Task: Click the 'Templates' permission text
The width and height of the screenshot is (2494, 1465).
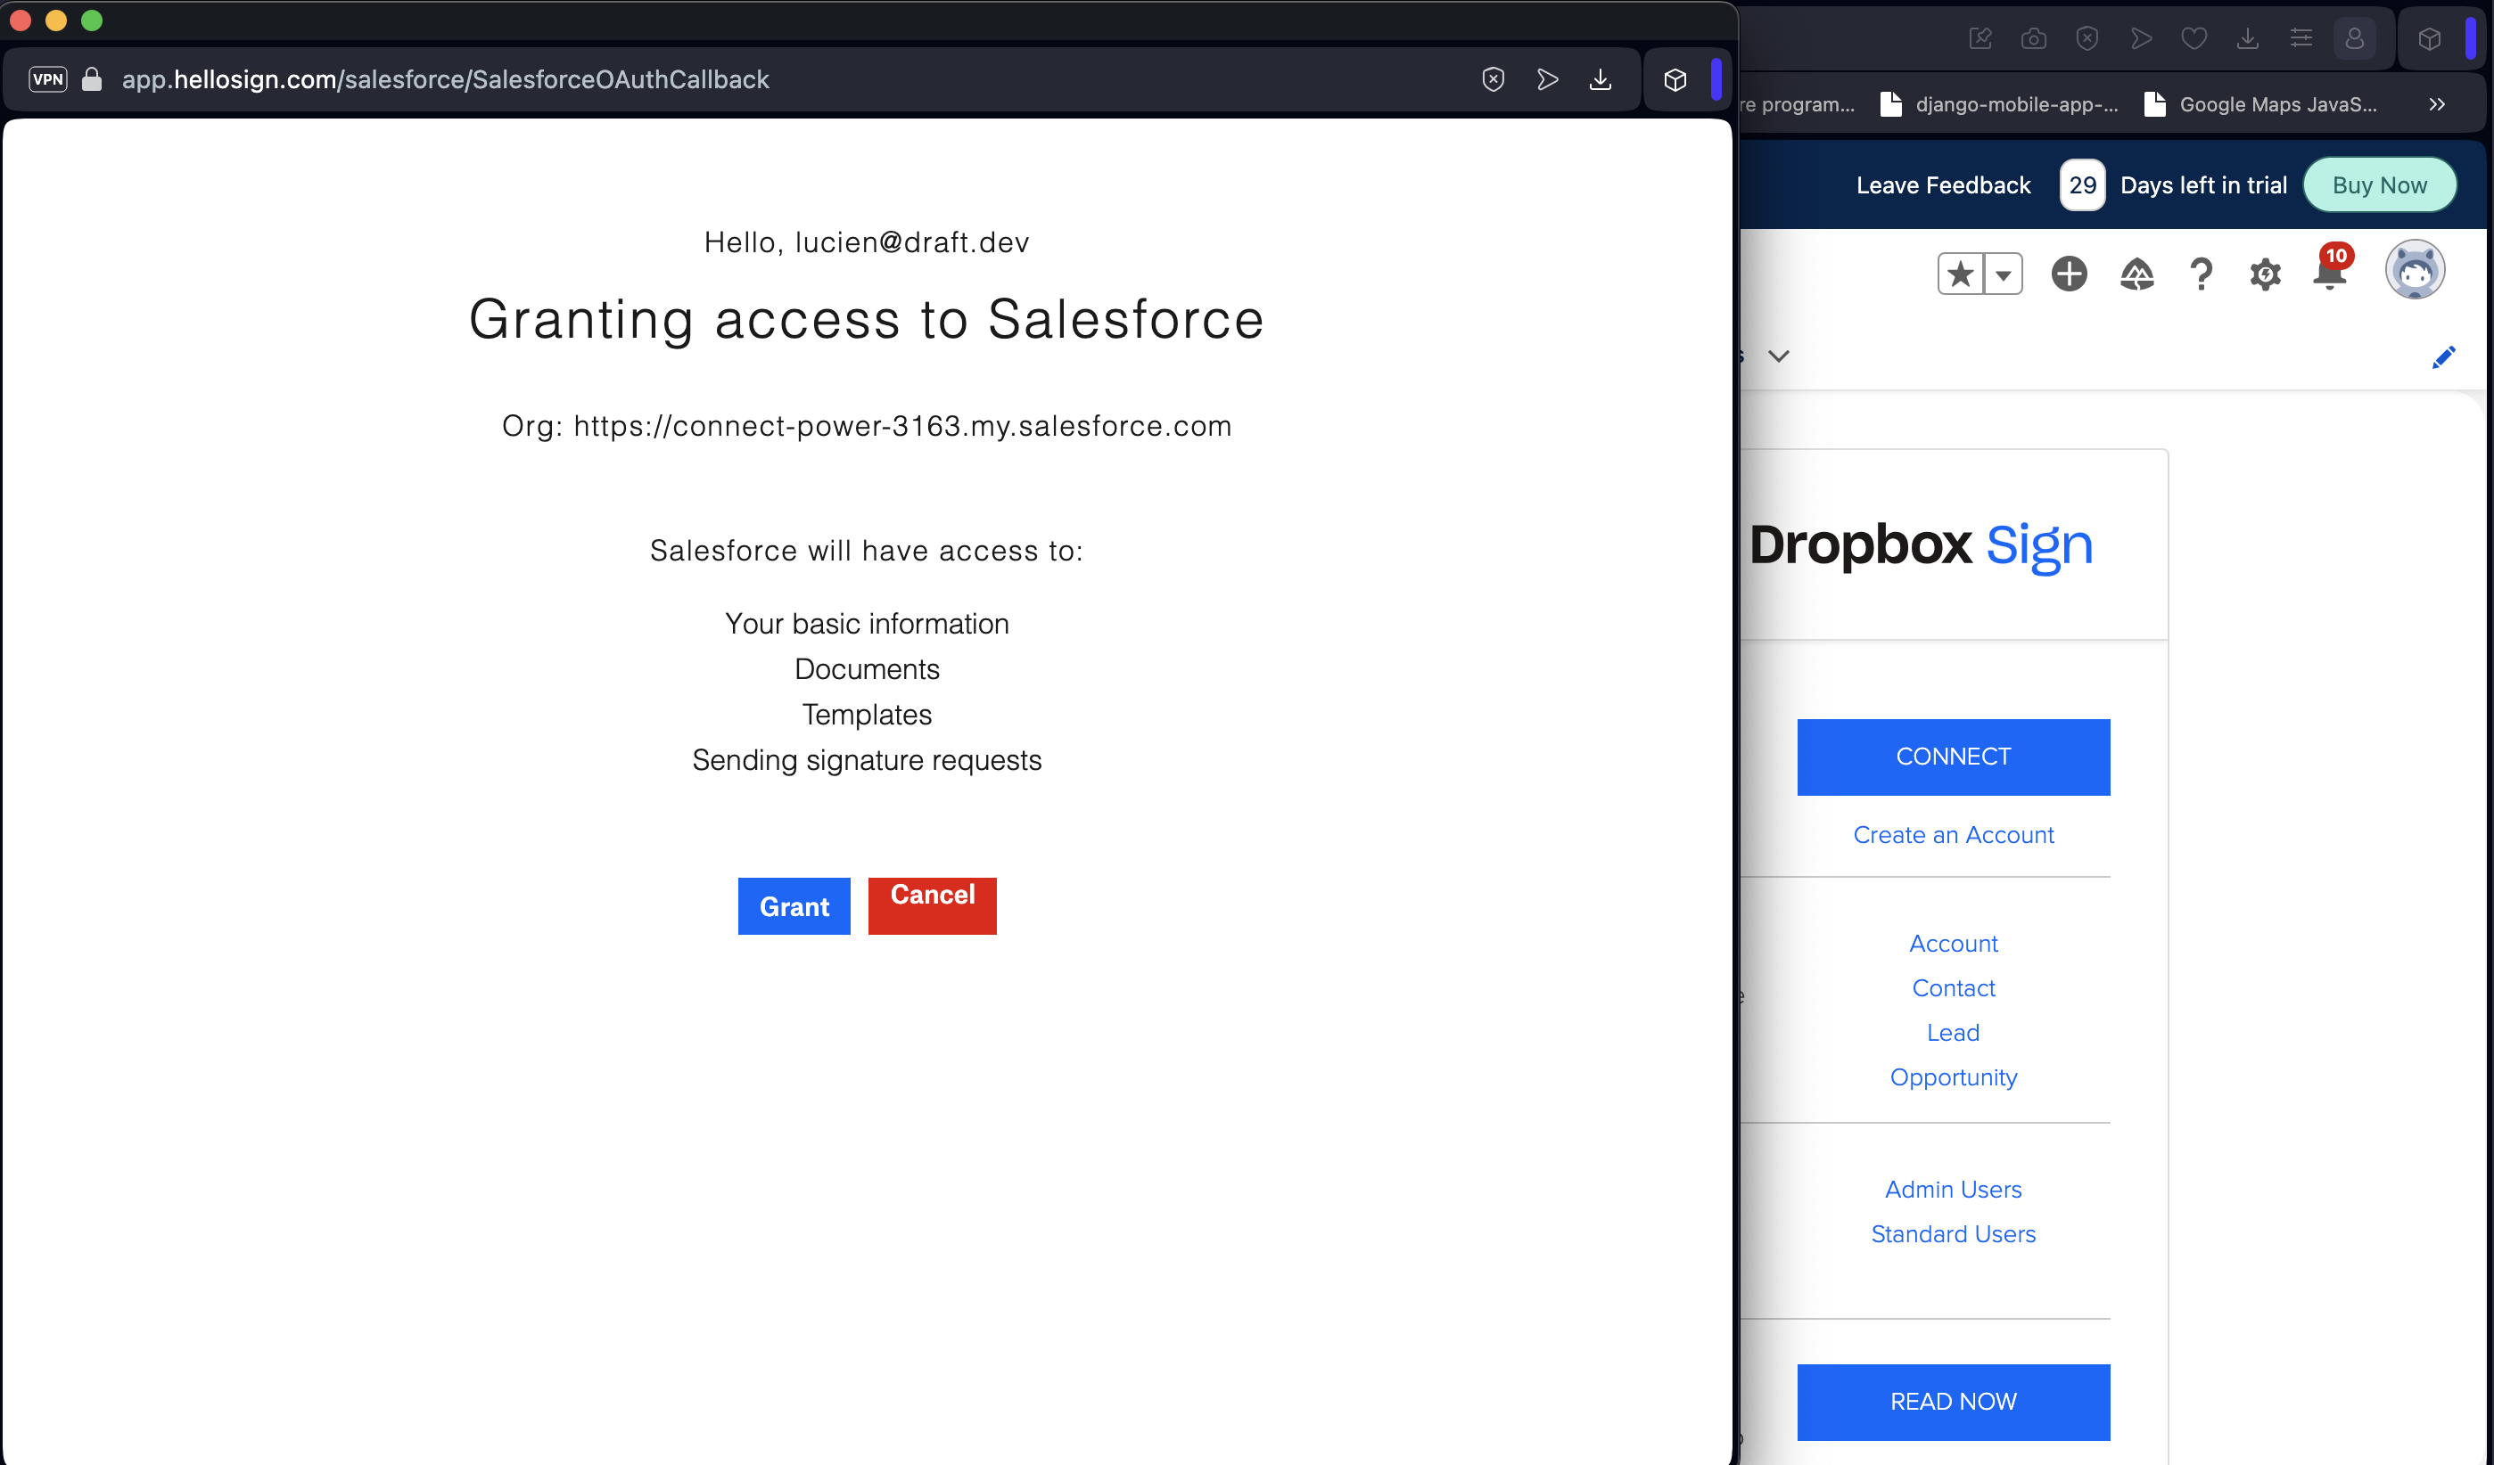Action: pyautogui.click(x=866, y=714)
